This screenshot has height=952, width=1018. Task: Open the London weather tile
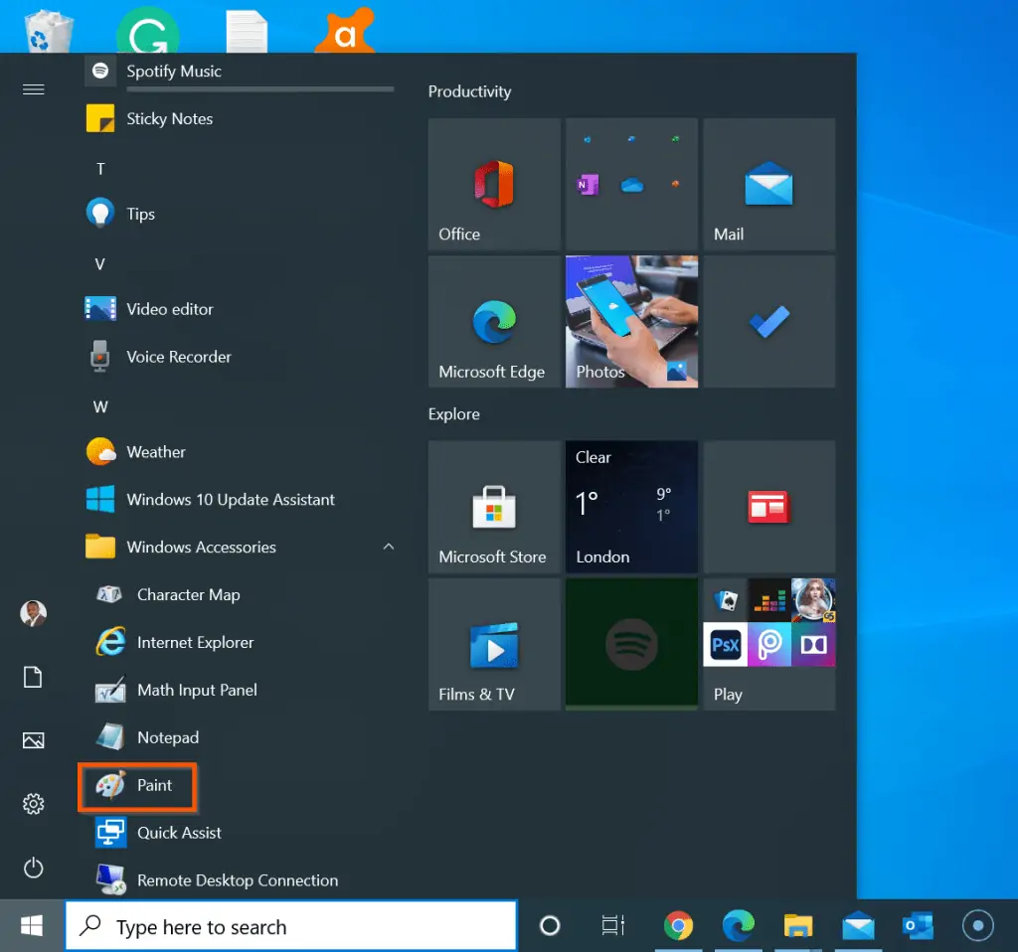coord(631,507)
